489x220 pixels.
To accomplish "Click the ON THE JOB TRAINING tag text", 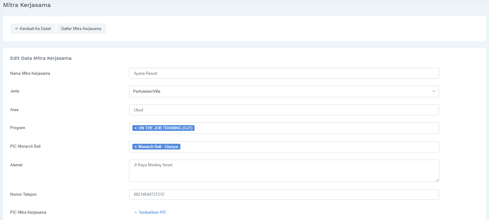I will [165, 128].
